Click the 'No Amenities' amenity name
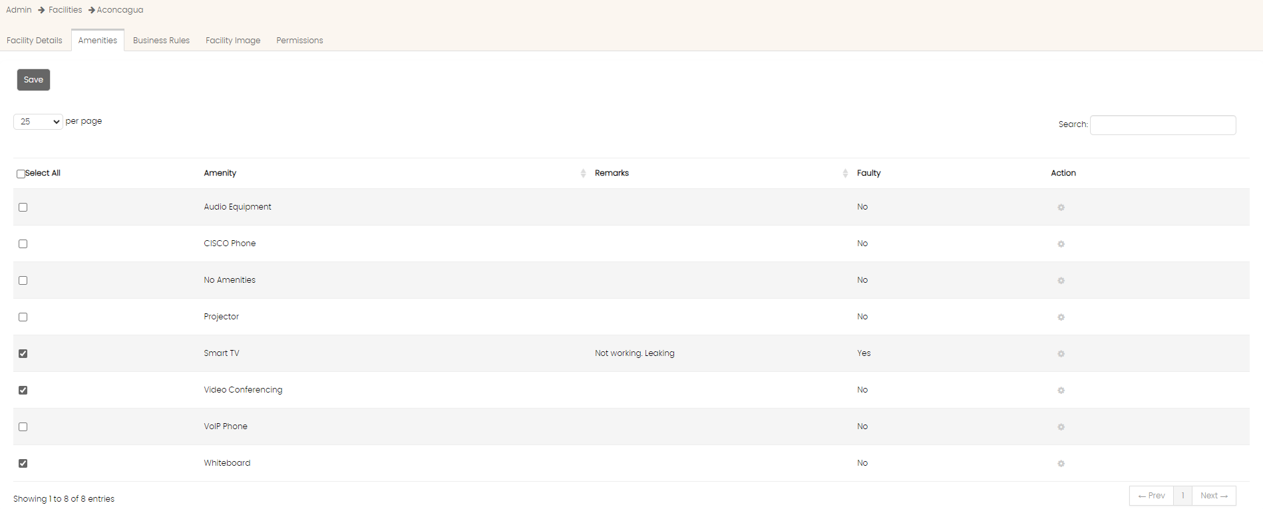The image size is (1263, 509). (230, 280)
